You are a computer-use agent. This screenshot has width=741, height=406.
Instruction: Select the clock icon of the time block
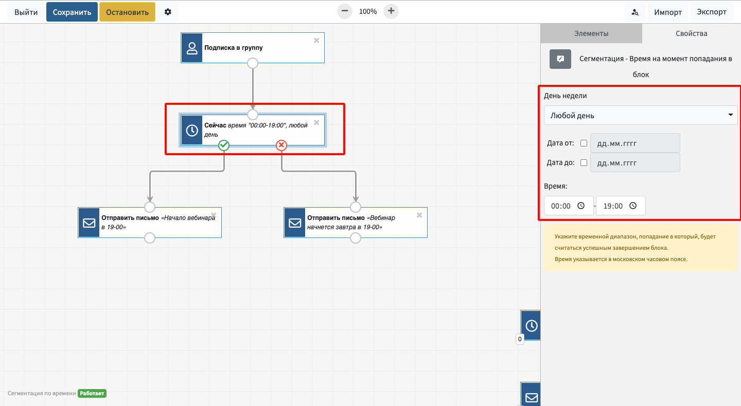click(x=191, y=131)
